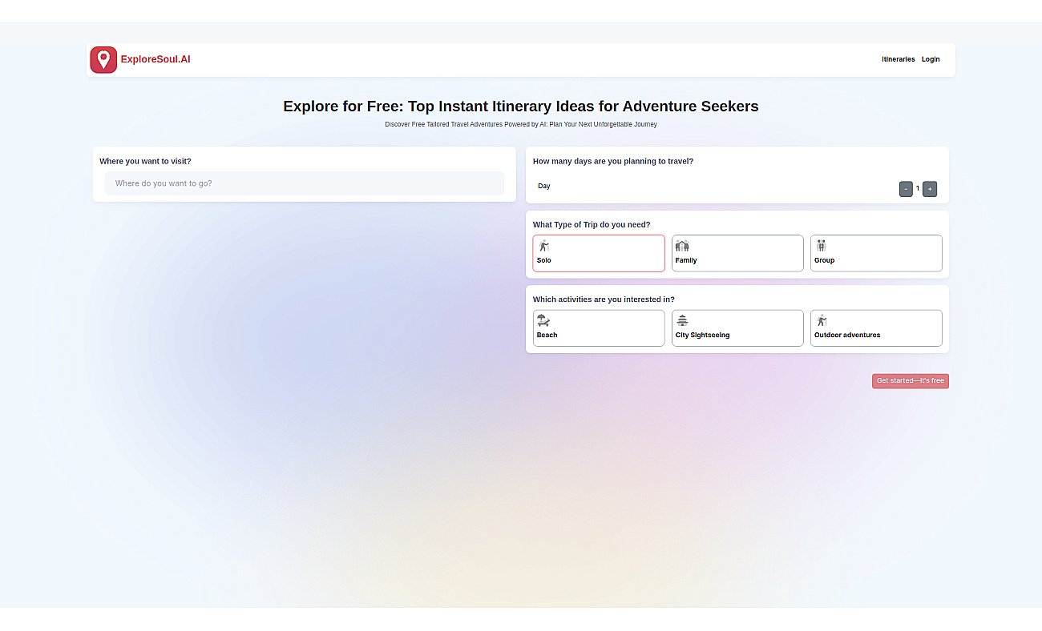The width and height of the screenshot is (1042, 631).
Task: Select the Group trip type option
Action: [876, 253]
